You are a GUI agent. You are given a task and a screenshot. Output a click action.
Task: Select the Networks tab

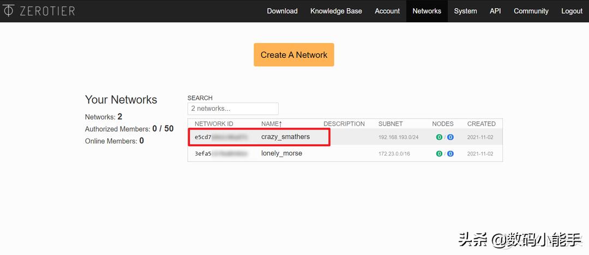point(426,11)
